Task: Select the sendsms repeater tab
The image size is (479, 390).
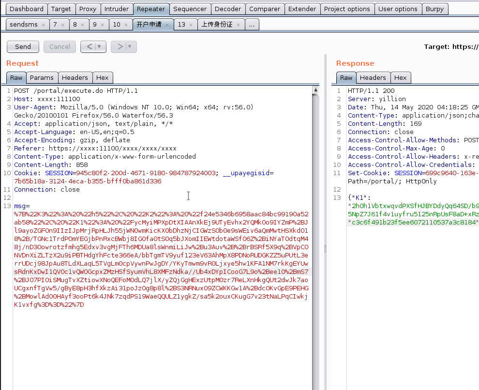Action: click(24, 24)
